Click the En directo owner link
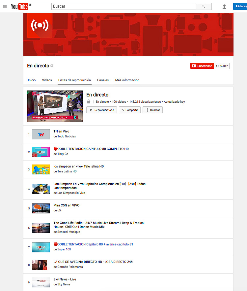Viewport: 247px width, 291px height. (102, 102)
